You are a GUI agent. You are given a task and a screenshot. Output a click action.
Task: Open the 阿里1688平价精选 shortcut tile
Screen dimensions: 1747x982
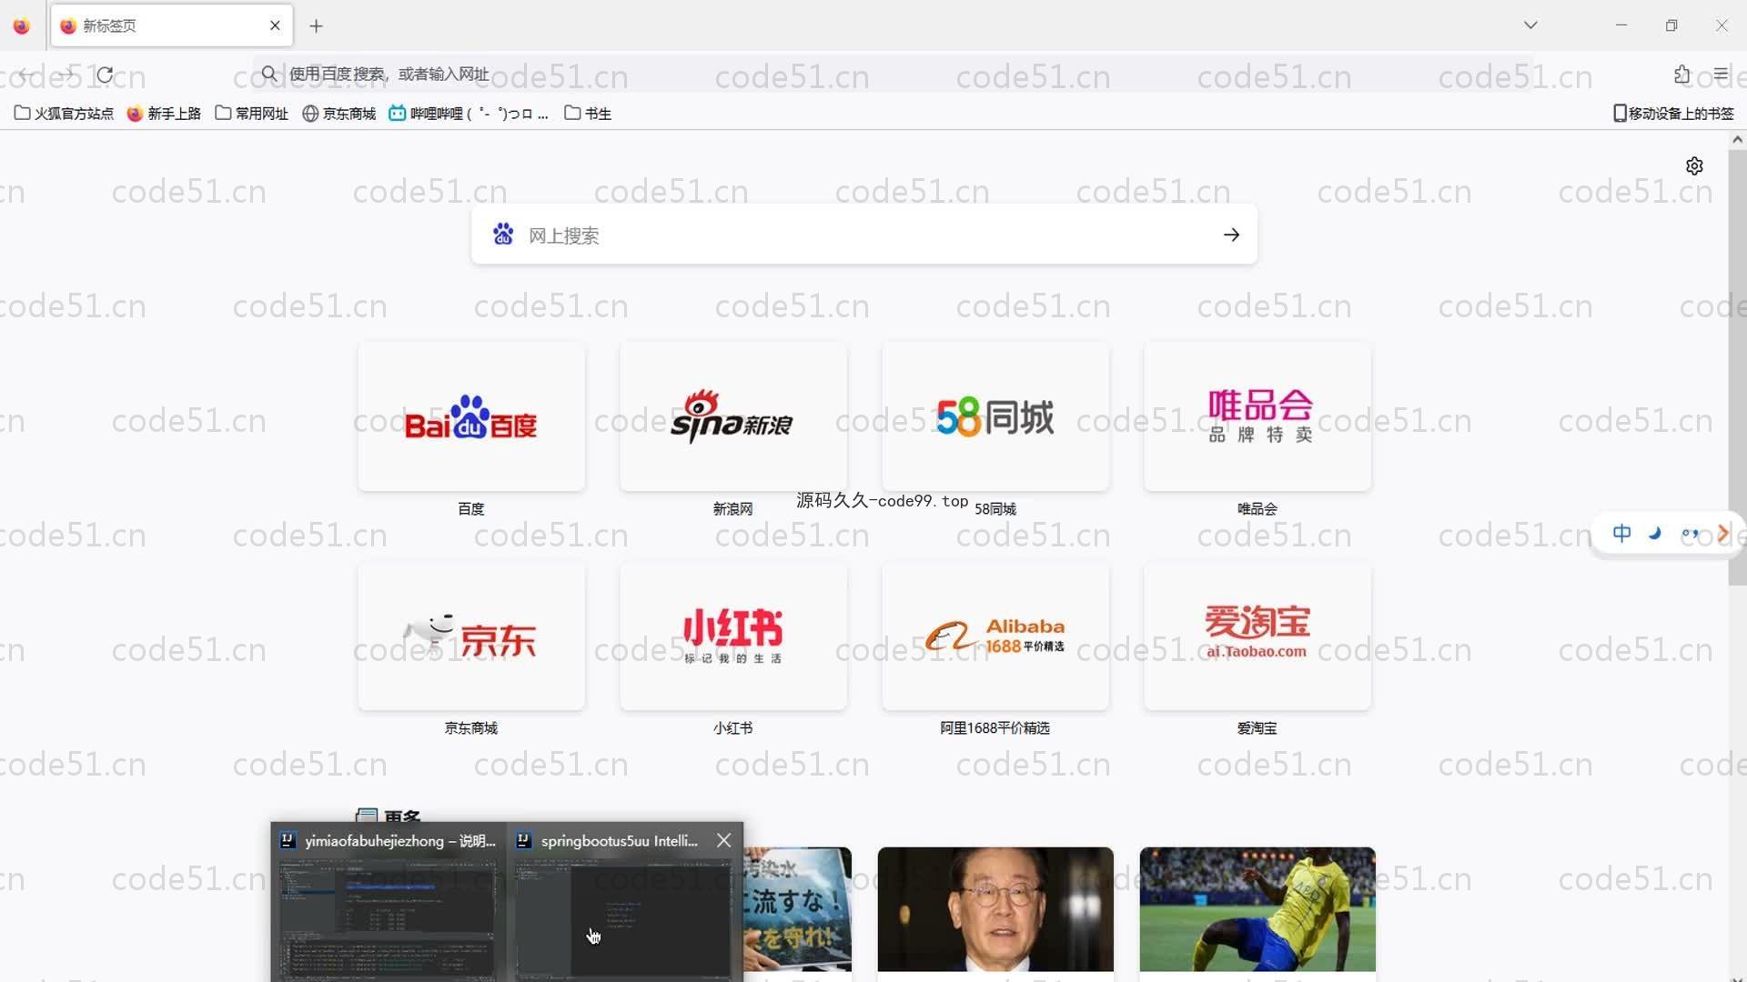coord(995,636)
